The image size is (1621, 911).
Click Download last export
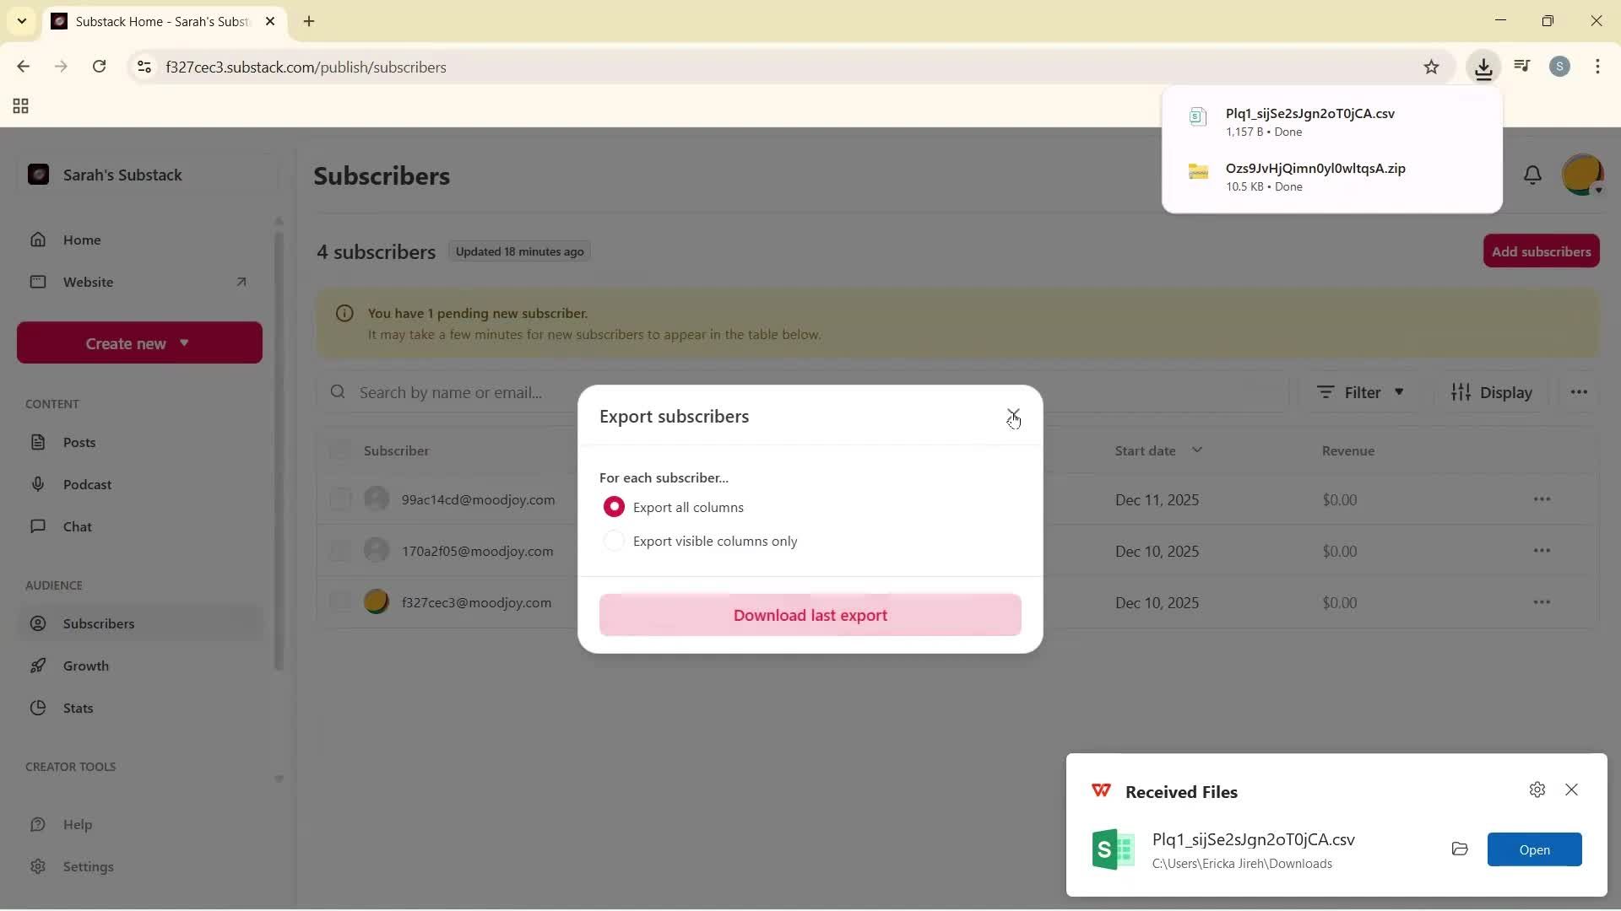(x=810, y=615)
